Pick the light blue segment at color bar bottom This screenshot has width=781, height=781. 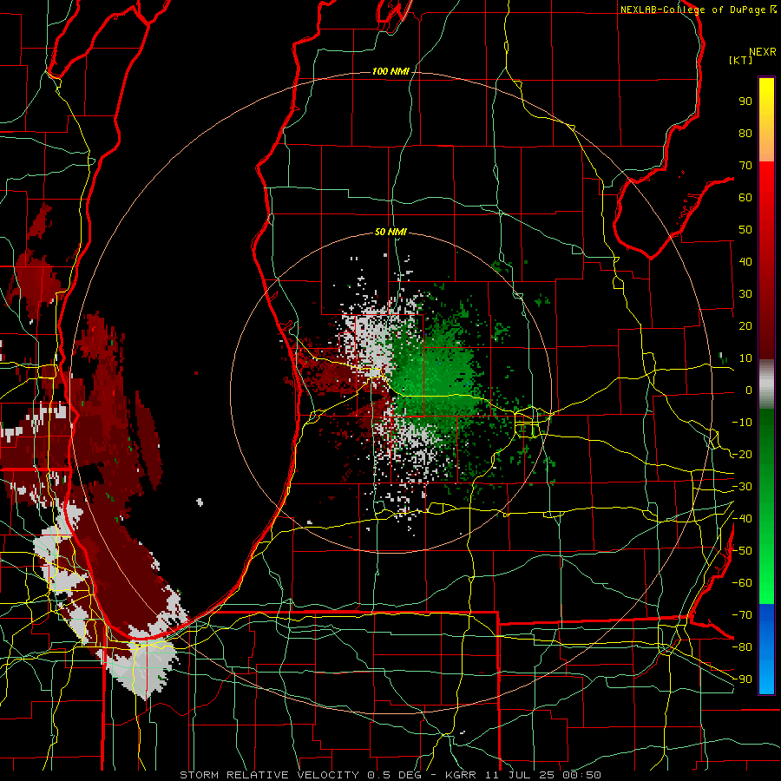[x=766, y=673]
